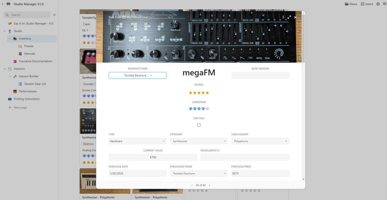Viewport: 387px width, 200px height.
Task: Click the Presets sliders icon
Action: [20, 46]
